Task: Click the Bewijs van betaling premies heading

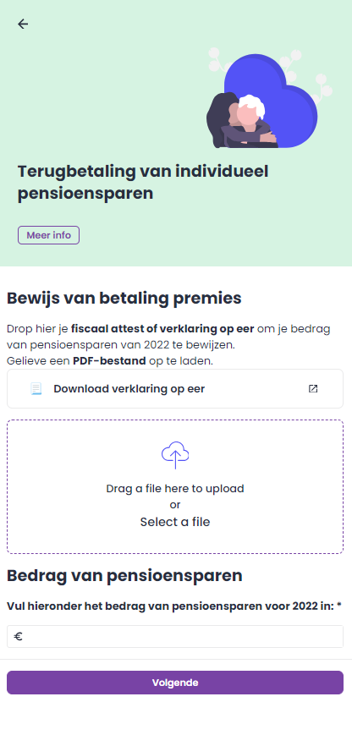Action: coord(124,299)
